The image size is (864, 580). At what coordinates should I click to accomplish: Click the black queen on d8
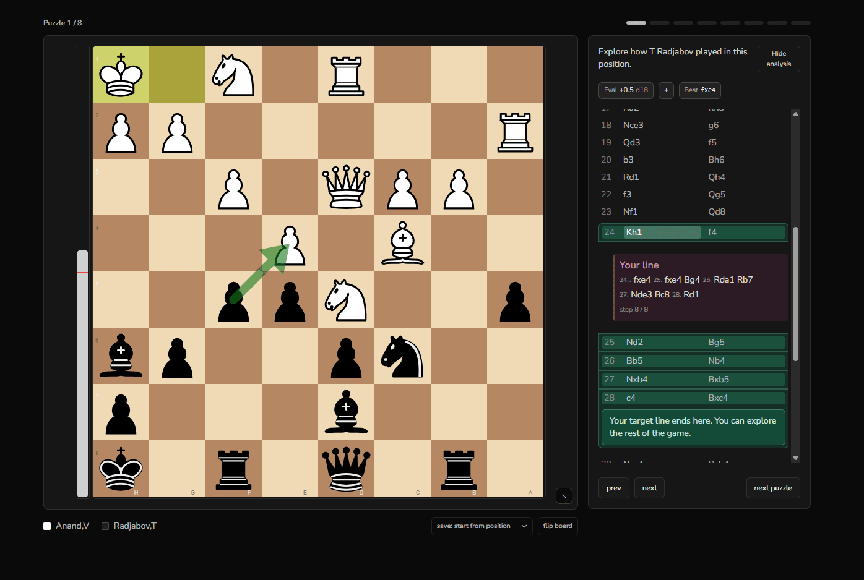pos(346,469)
